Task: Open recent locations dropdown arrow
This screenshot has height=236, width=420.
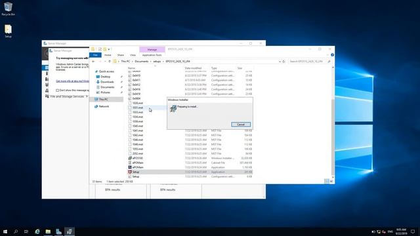Action: pos(105,62)
